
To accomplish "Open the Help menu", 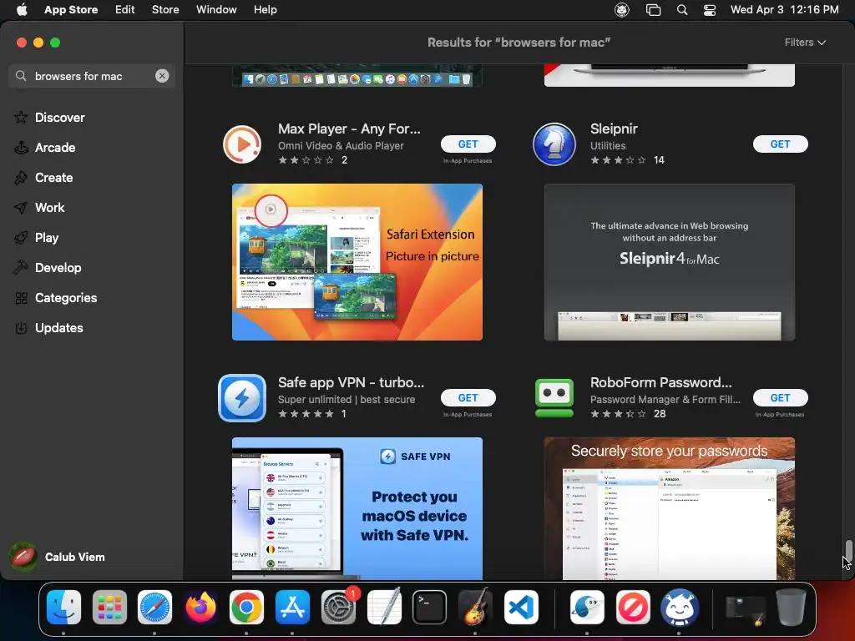I will 266,10.
